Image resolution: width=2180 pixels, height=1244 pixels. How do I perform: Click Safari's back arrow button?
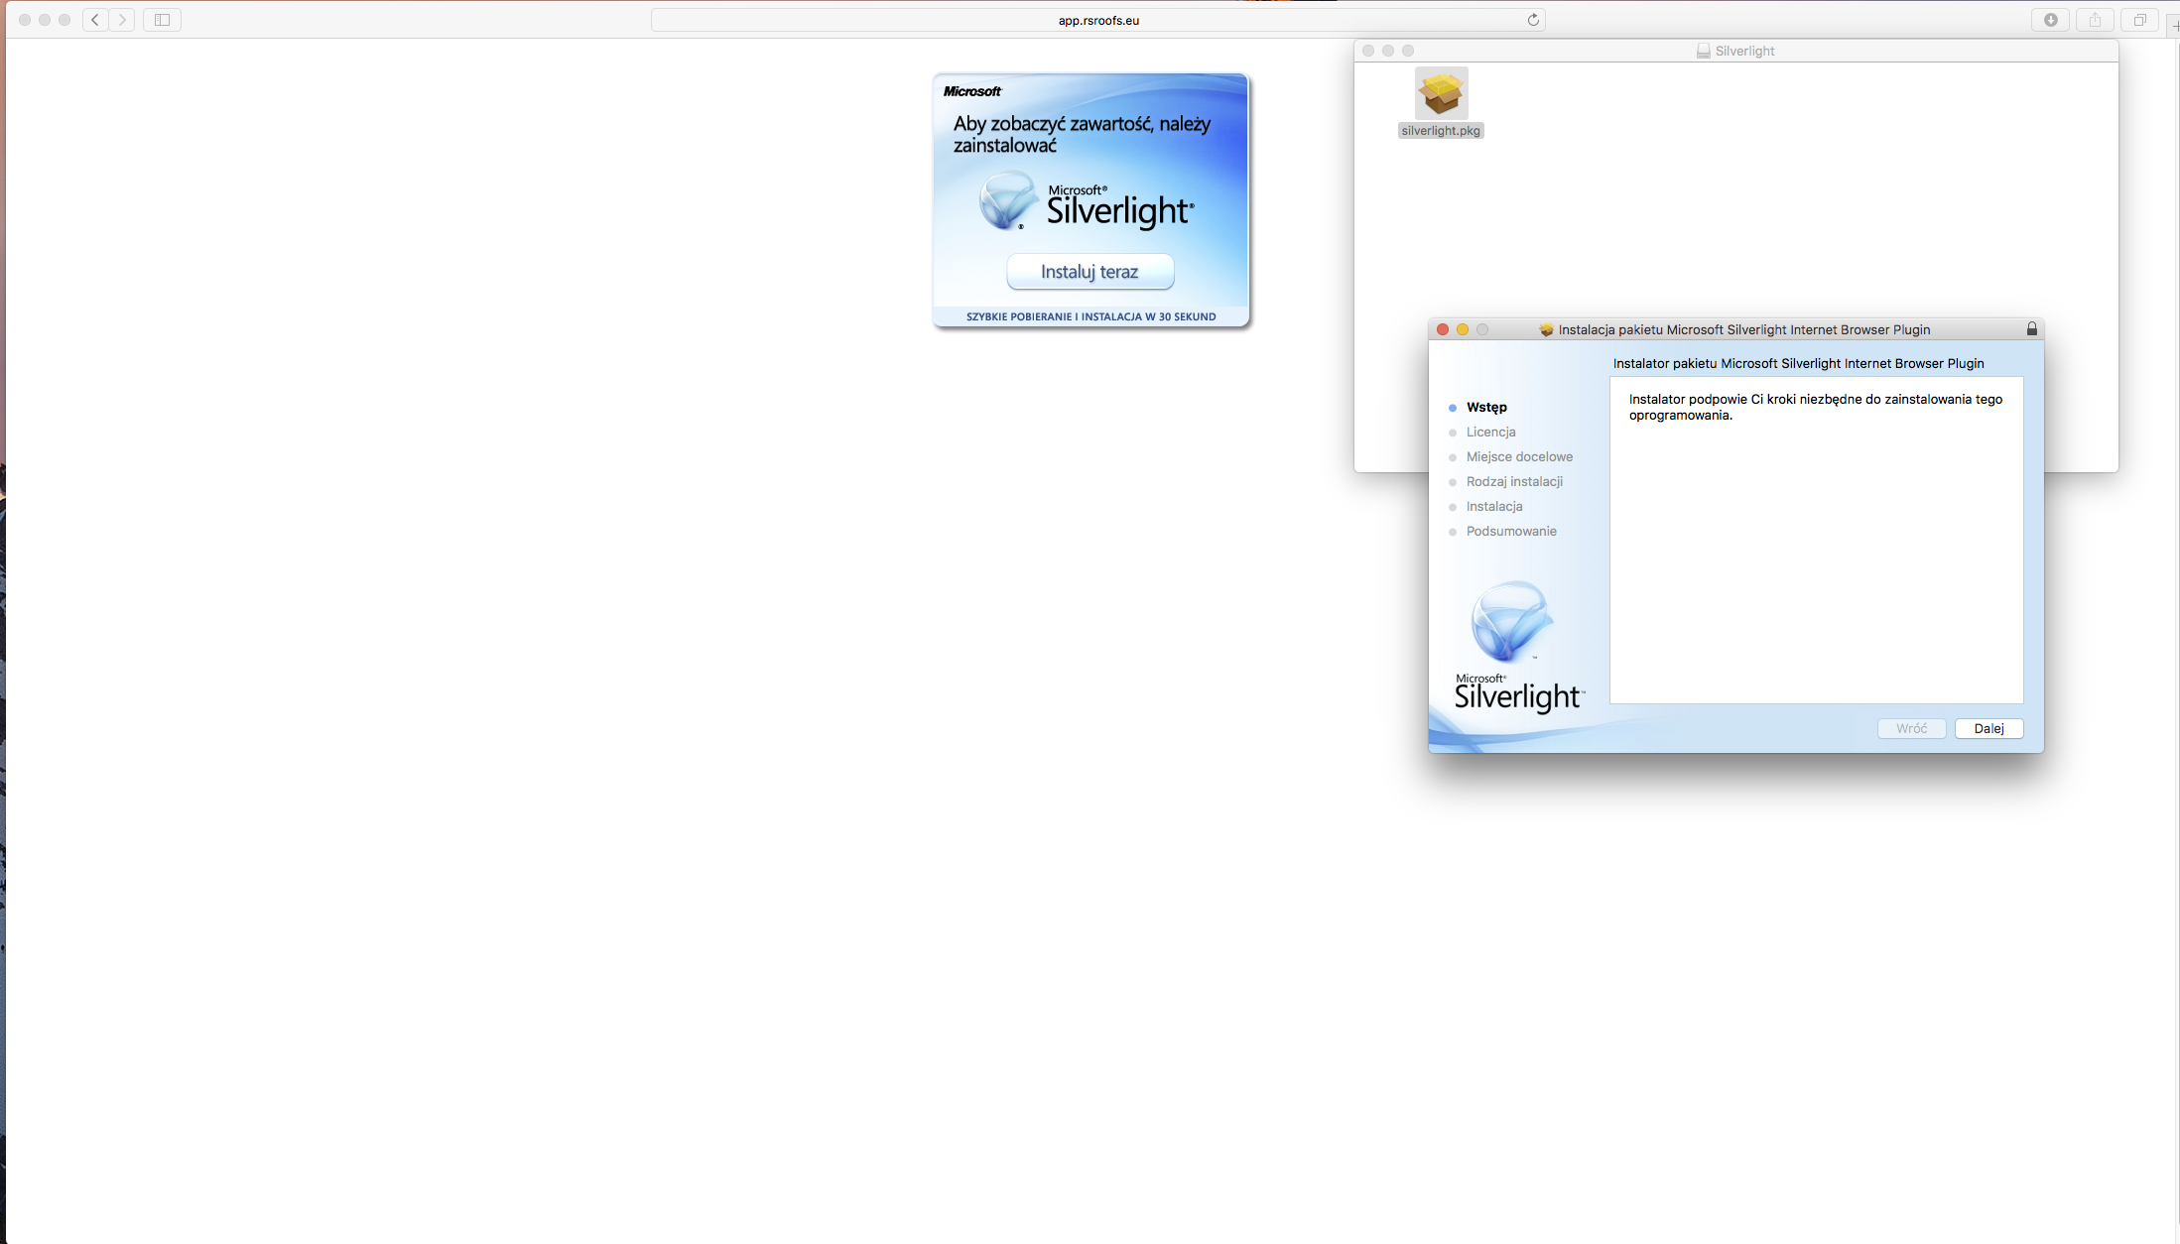point(95,20)
